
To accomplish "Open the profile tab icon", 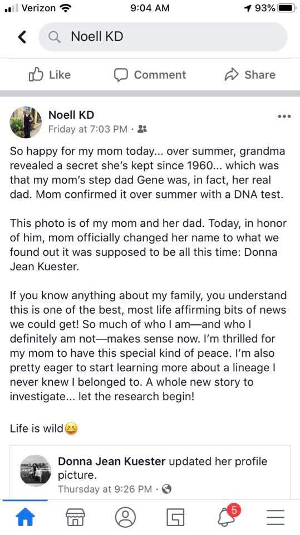I will point(125,517).
